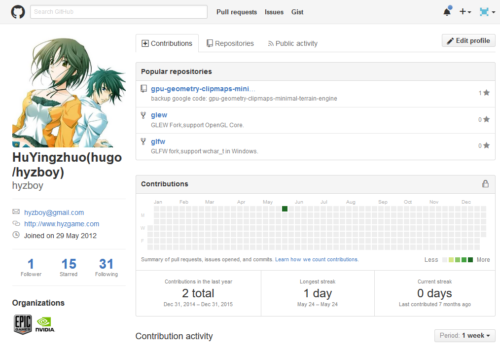Click the star icon on glew row
Viewport: 500px width, 351px height.
(486, 119)
